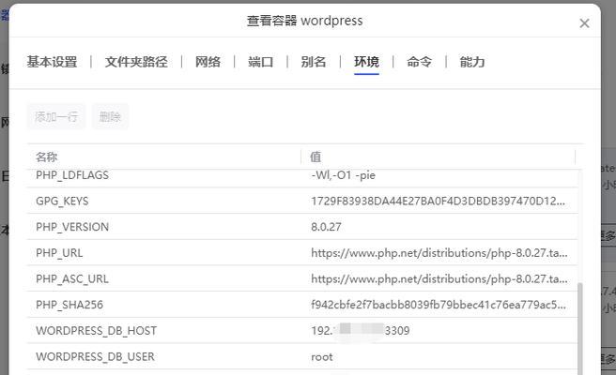Close the wordpress container dialog
The image size is (616, 375).
(x=584, y=23)
